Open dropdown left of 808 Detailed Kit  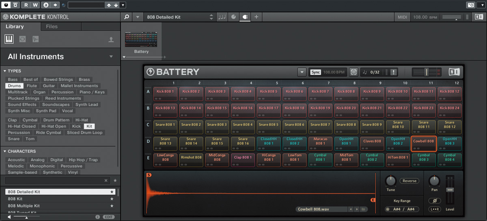coord(138,17)
